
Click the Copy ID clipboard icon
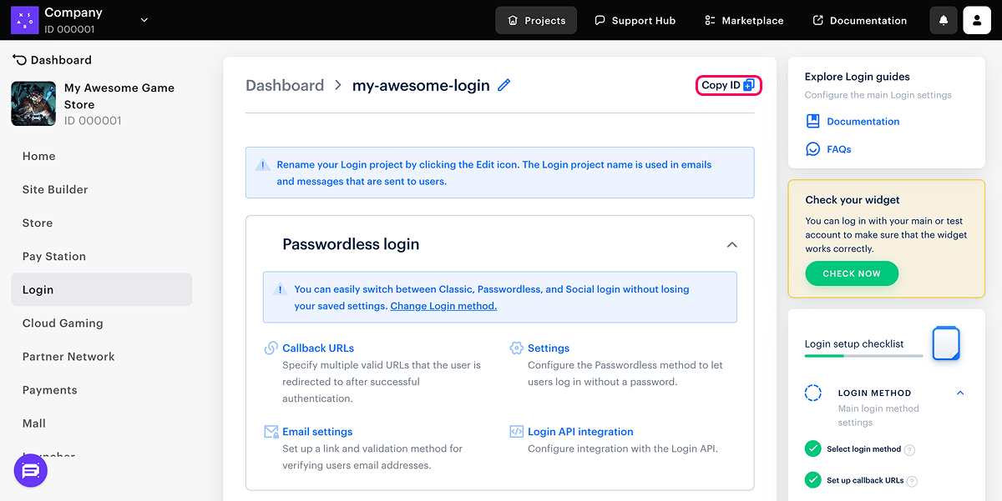(749, 85)
